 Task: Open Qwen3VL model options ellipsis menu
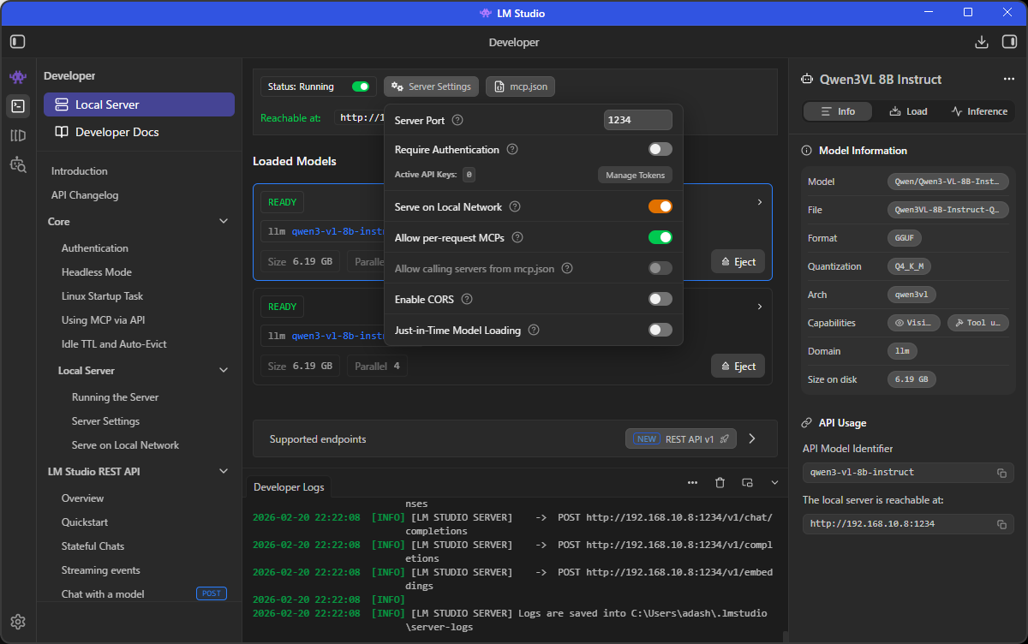[1009, 80]
